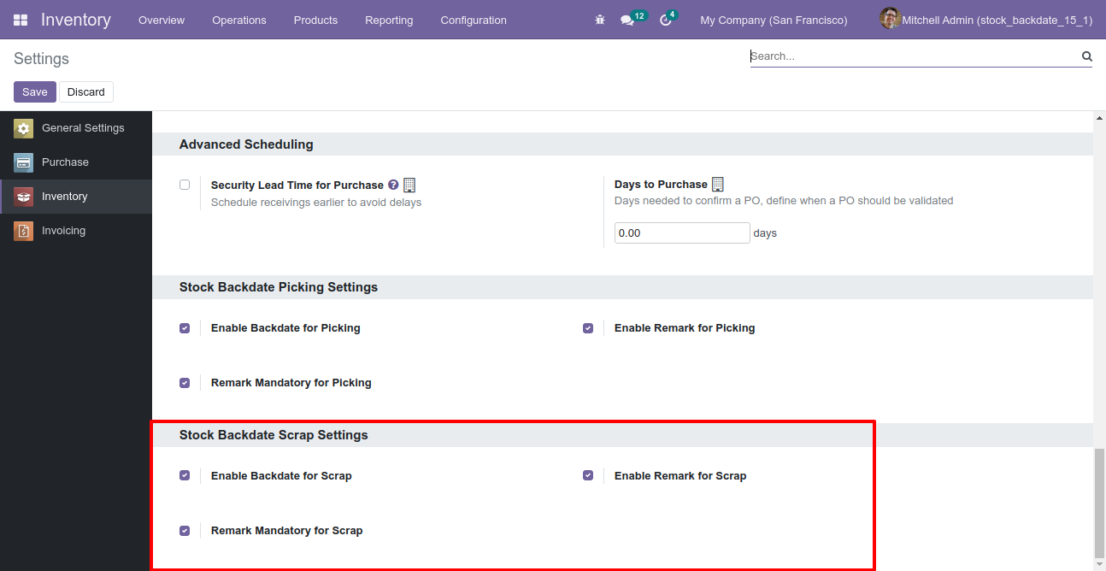Open the apps grid menu icon
Image resolution: width=1106 pixels, height=571 pixels.
click(21, 20)
